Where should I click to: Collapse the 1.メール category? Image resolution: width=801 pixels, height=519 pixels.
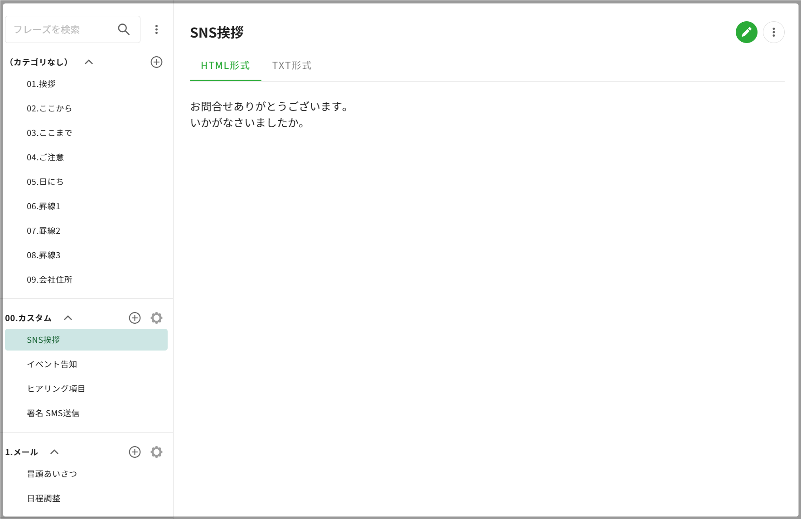point(54,452)
